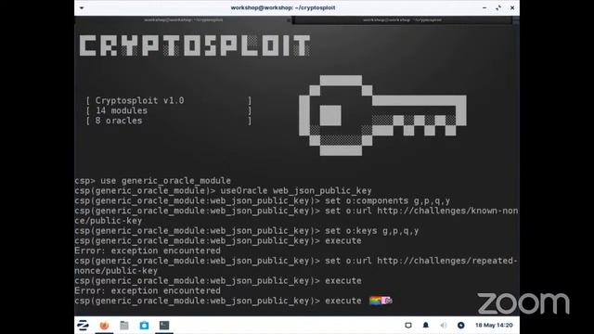
Task: Click the volume speaker tray icon
Action: click(444, 325)
